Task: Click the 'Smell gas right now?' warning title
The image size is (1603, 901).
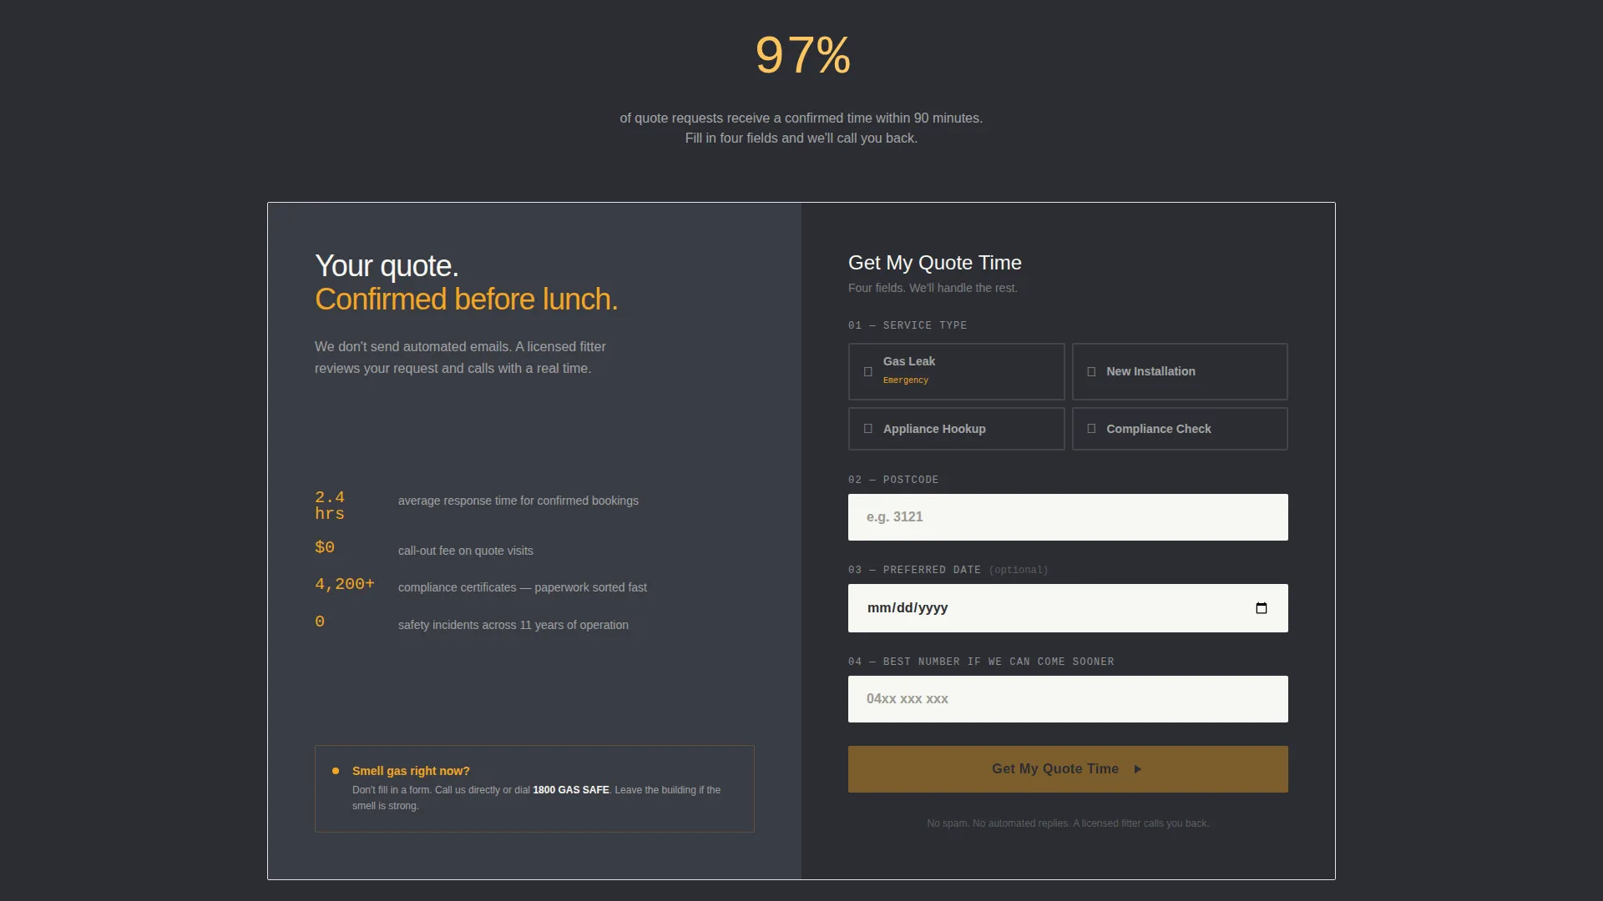Action: [411, 771]
